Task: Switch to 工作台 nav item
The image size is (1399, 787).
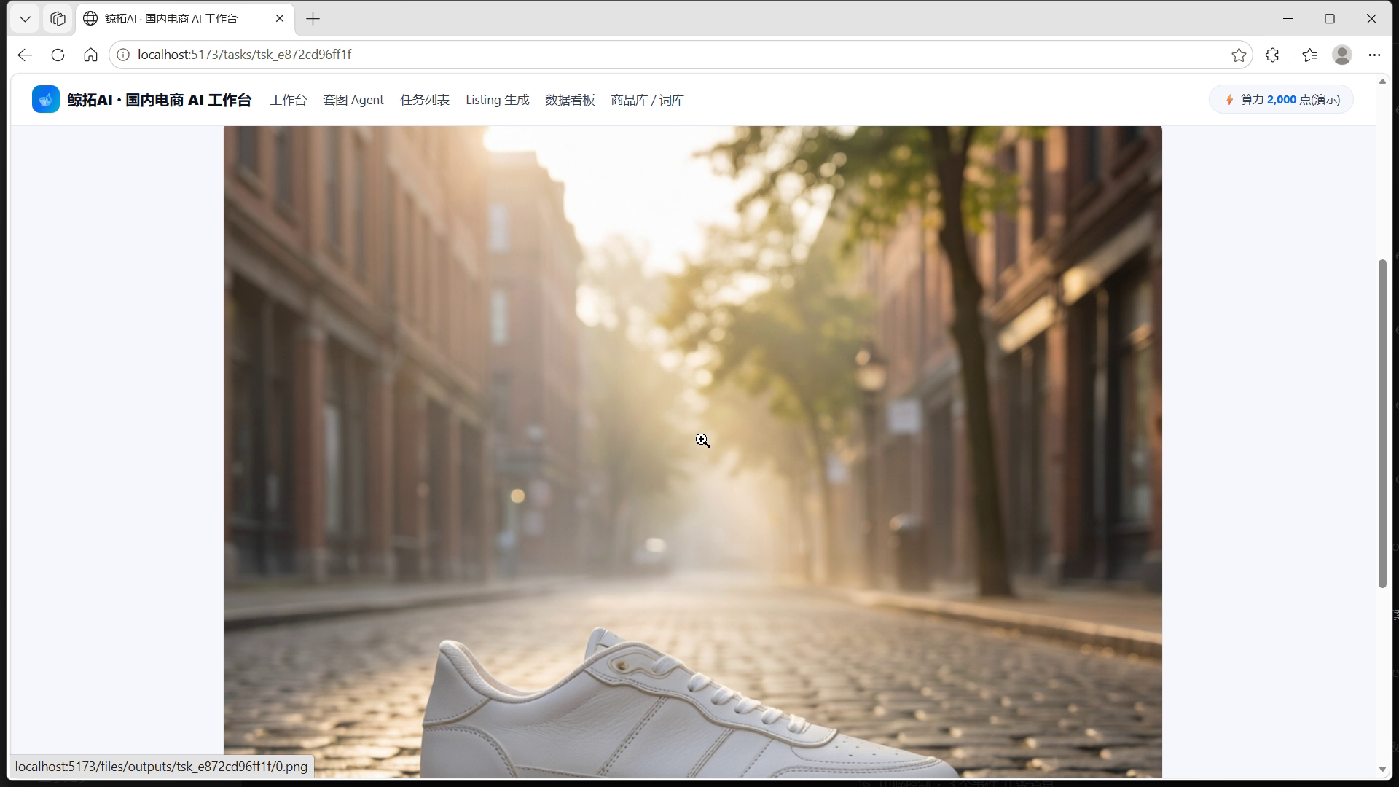Action: click(289, 100)
